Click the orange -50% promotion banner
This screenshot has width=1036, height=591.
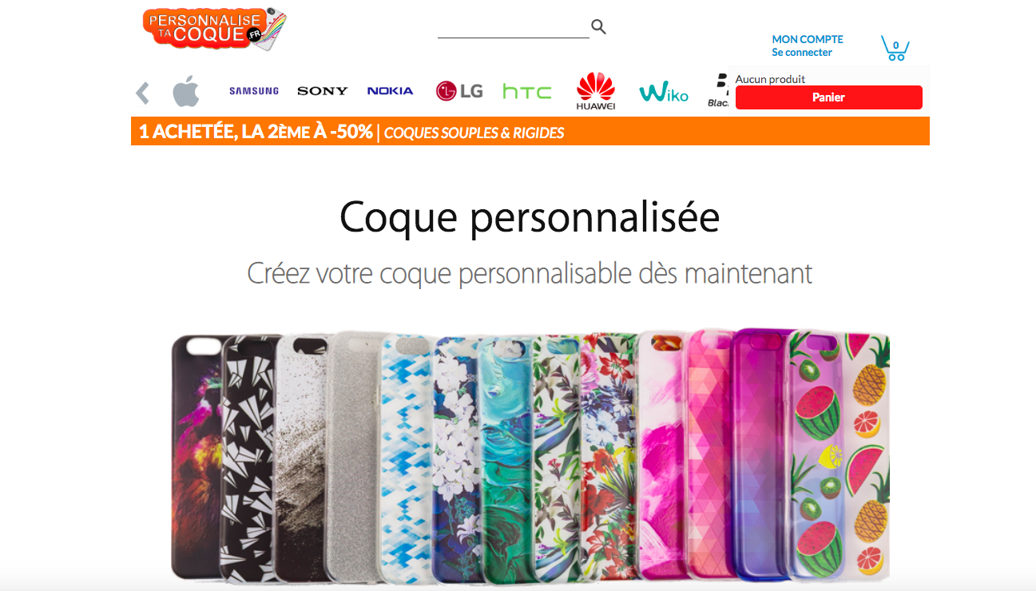click(x=530, y=132)
